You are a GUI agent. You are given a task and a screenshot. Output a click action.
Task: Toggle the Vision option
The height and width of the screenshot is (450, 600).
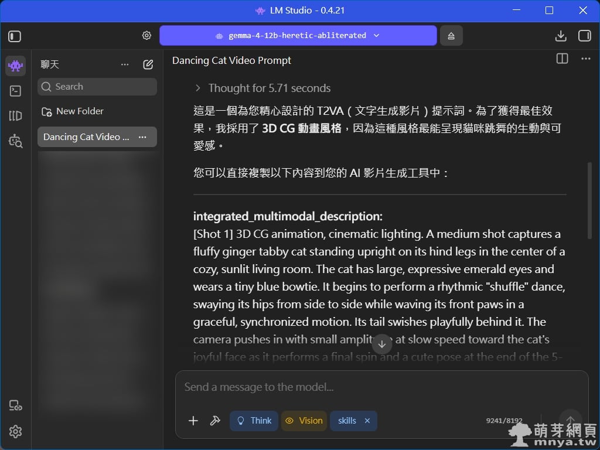304,421
